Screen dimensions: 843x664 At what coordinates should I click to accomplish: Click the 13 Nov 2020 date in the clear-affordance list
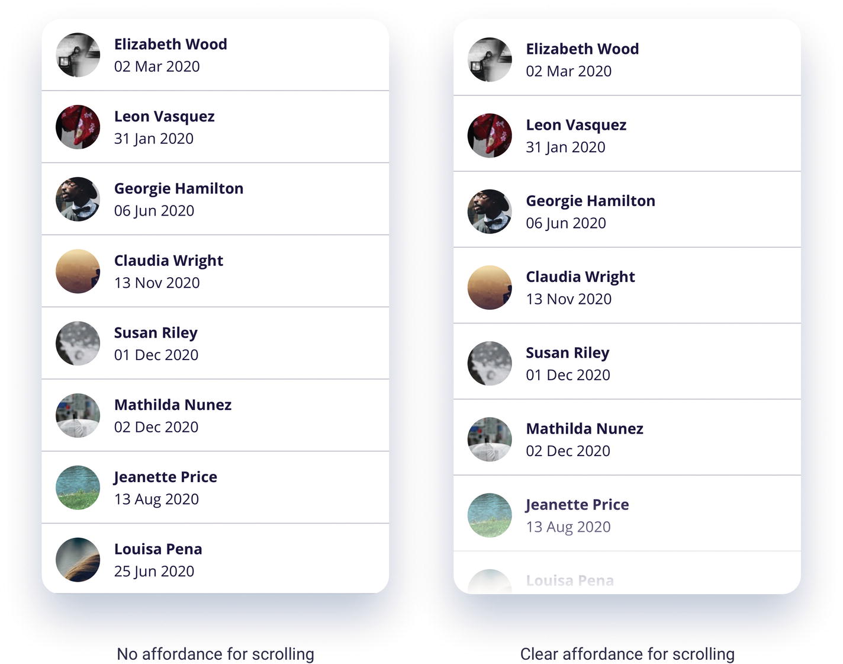coord(568,299)
